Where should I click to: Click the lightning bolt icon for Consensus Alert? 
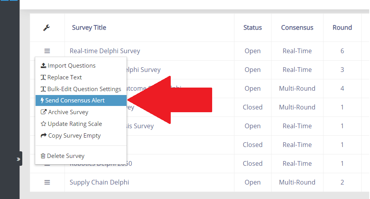[42, 100]
